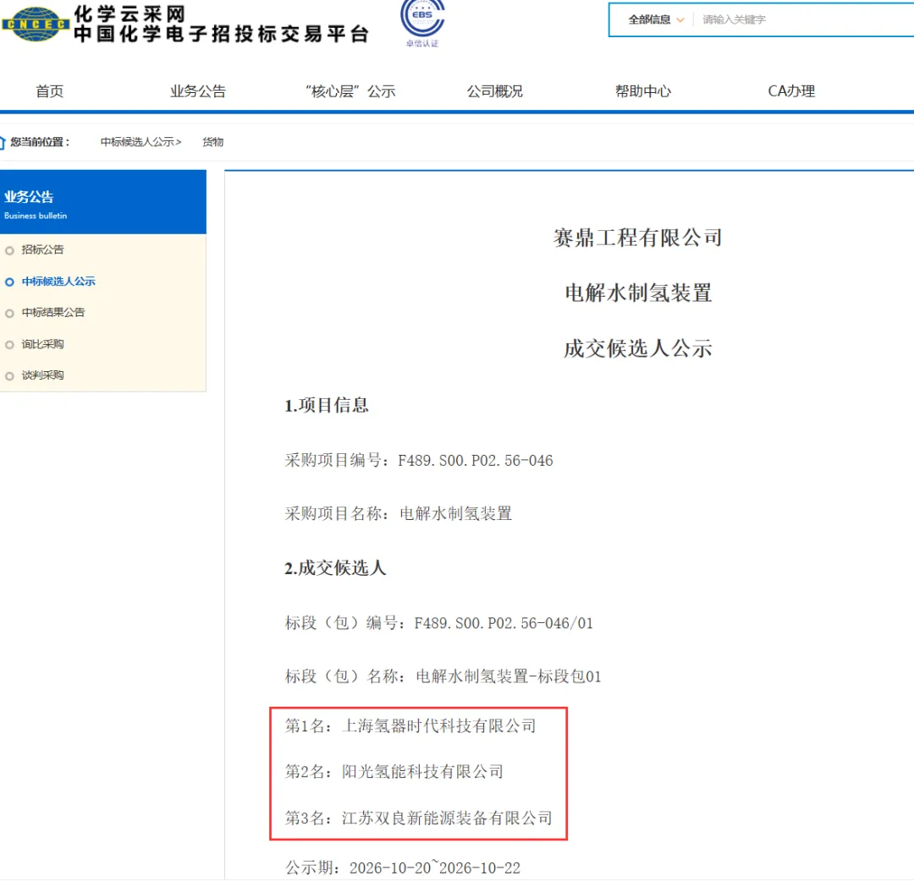The width and height of the screenshot is (914, 881).
Task: Click the 1.项目信息 section heading
Action: [x=327, y=405]
